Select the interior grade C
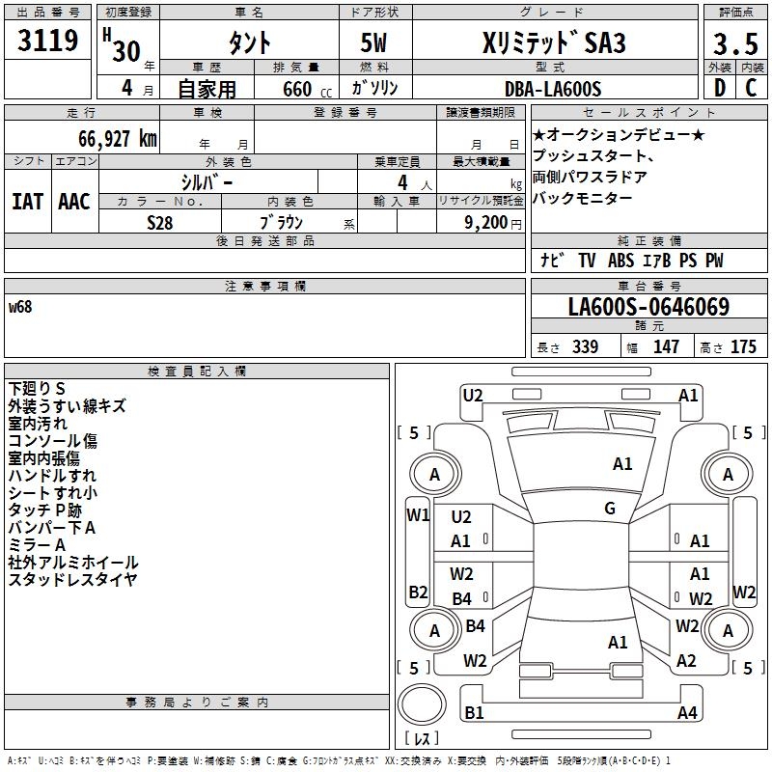Image resolution: width=772 pixels, height=772 pixels. click(751, 88)
